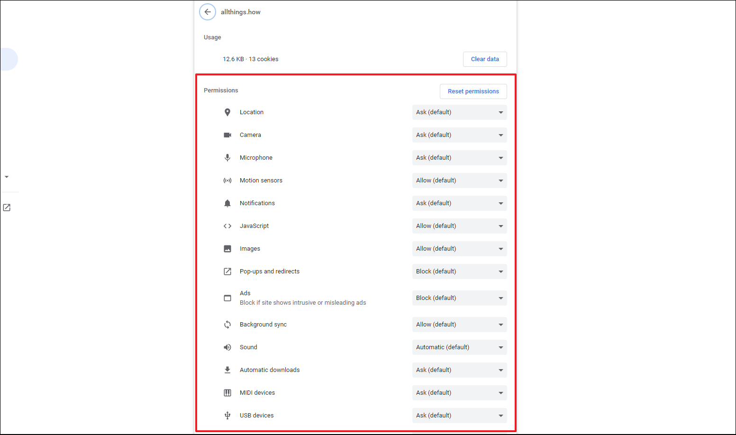Click the Microphone permission icon
Image resolution: width=736 pixels, height=435 pixels.
tap(227, 158)
